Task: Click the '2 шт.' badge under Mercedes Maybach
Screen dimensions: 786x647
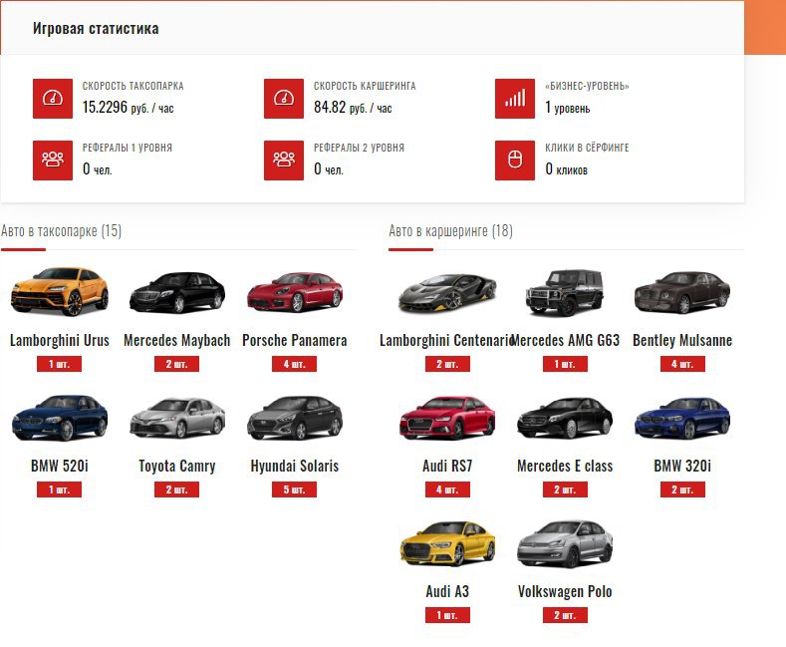Action: [177, 364]
